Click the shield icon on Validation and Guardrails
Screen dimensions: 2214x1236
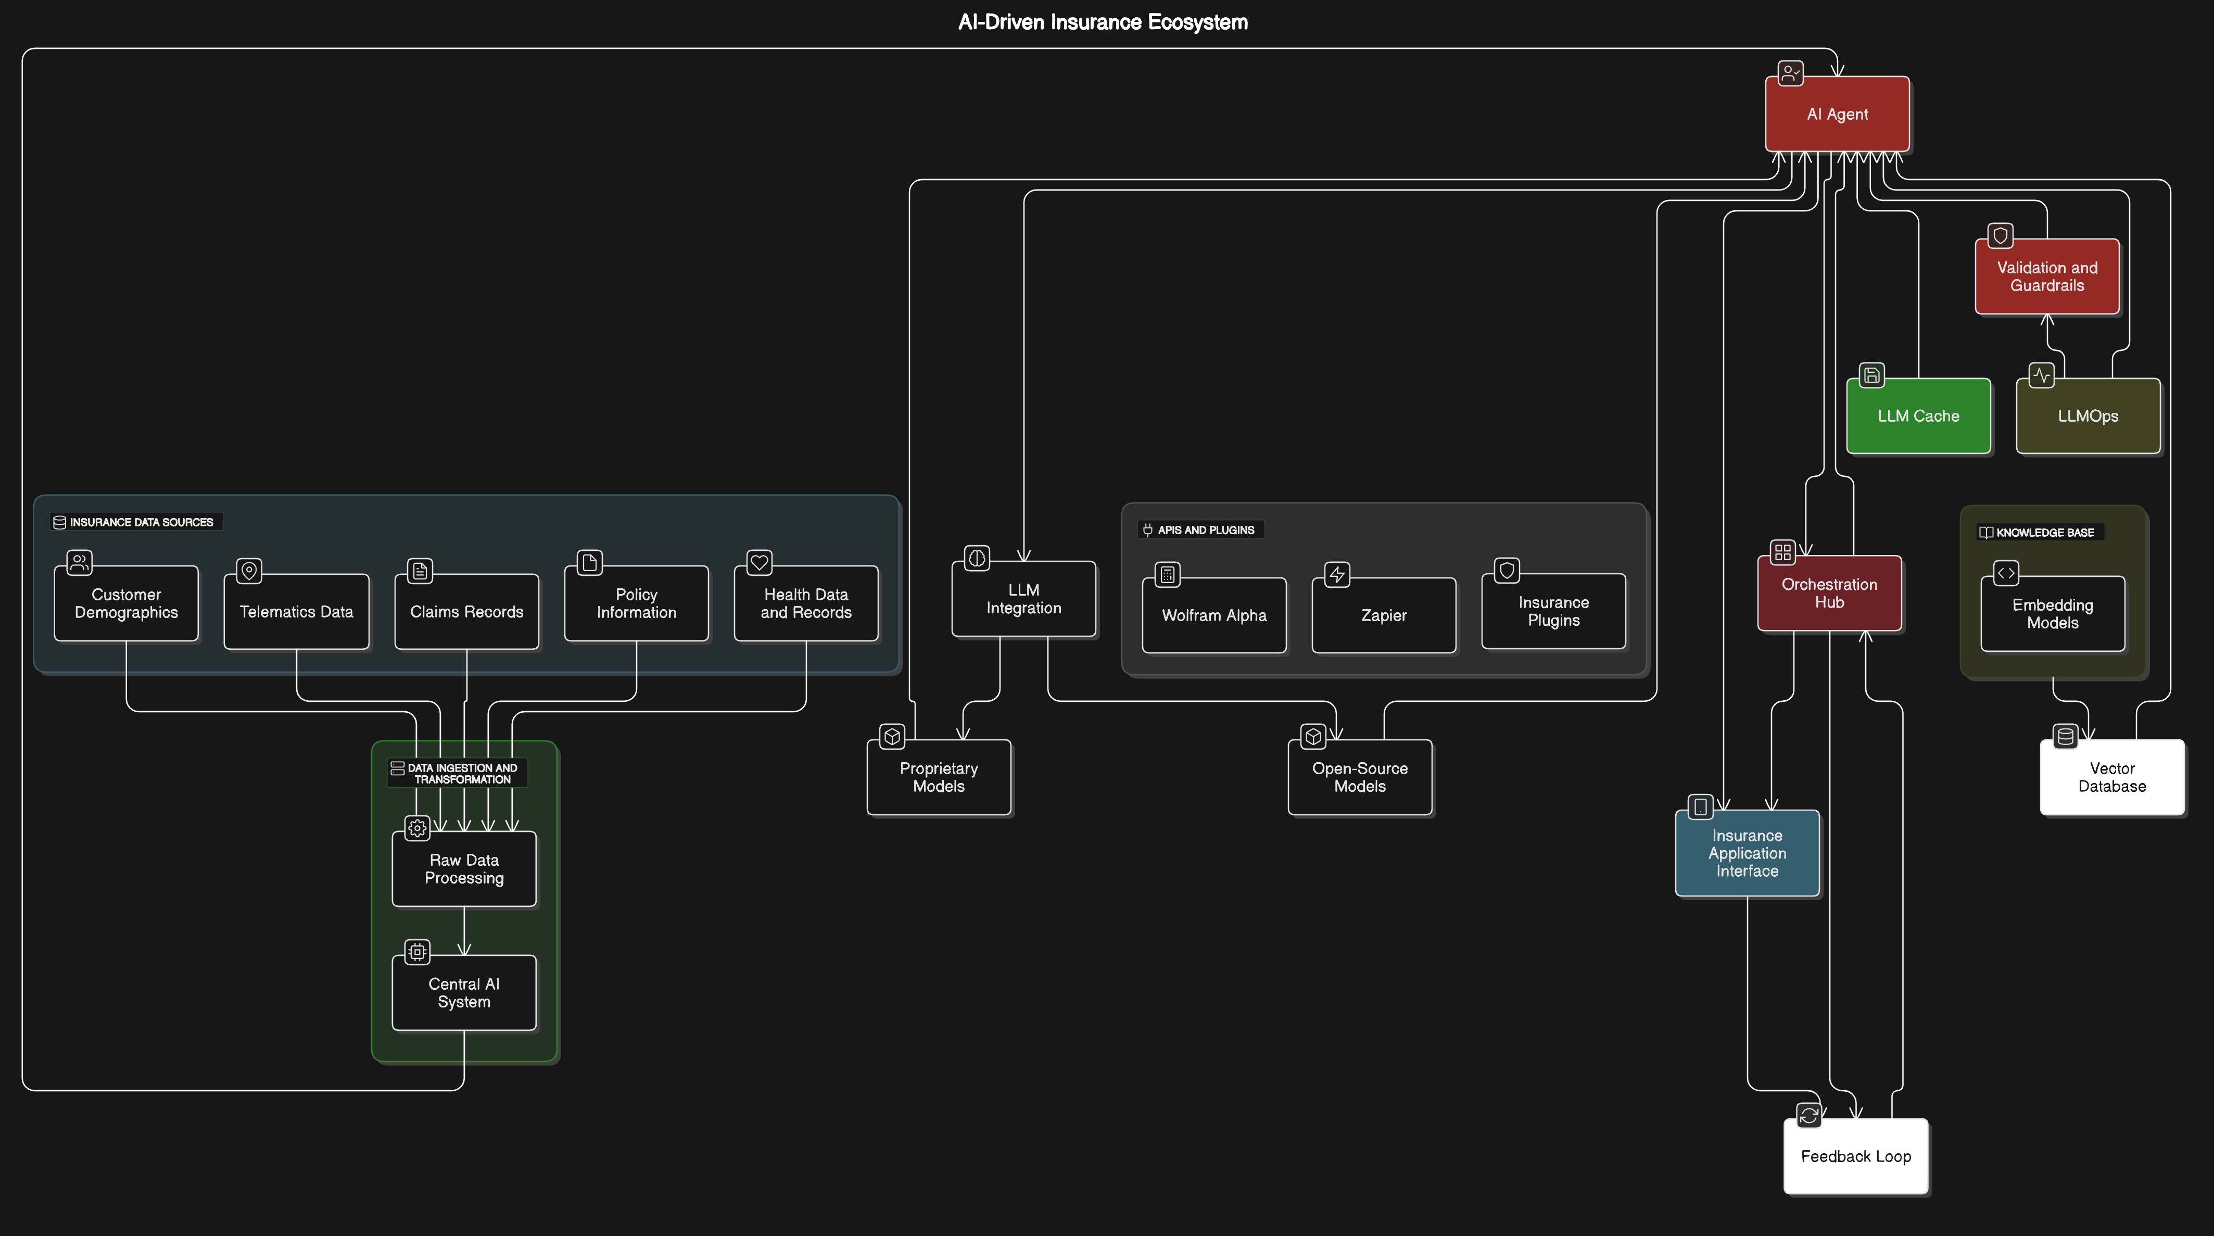(x=2000, y=235)
